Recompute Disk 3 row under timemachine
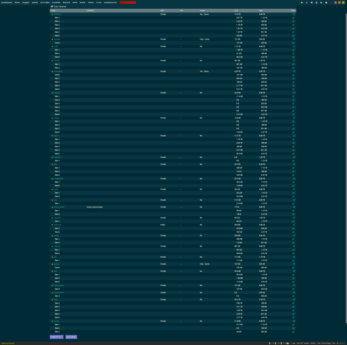347x345 pixels. (293, 296)
